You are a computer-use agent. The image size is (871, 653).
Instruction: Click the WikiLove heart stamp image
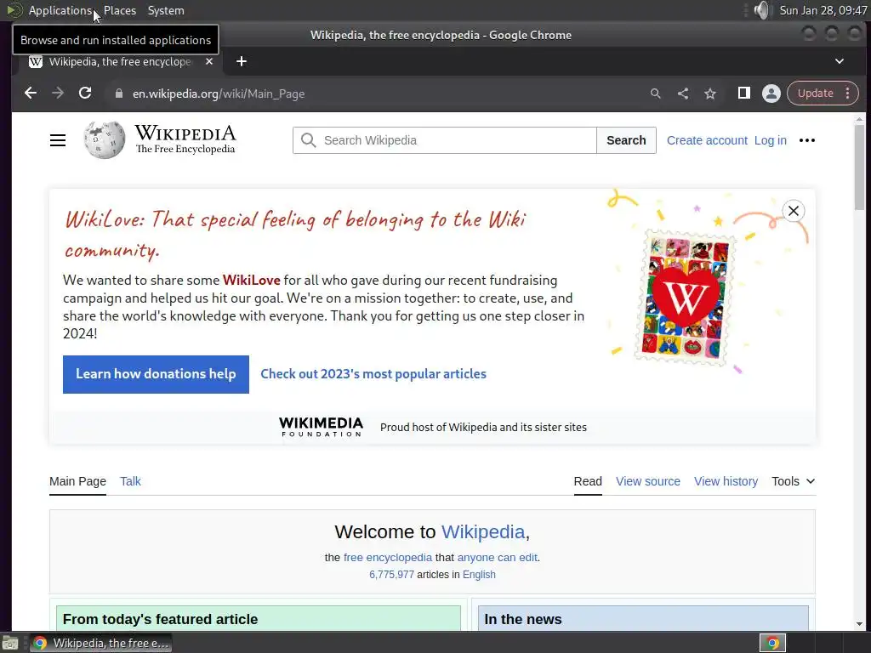[x=685, y=298]
